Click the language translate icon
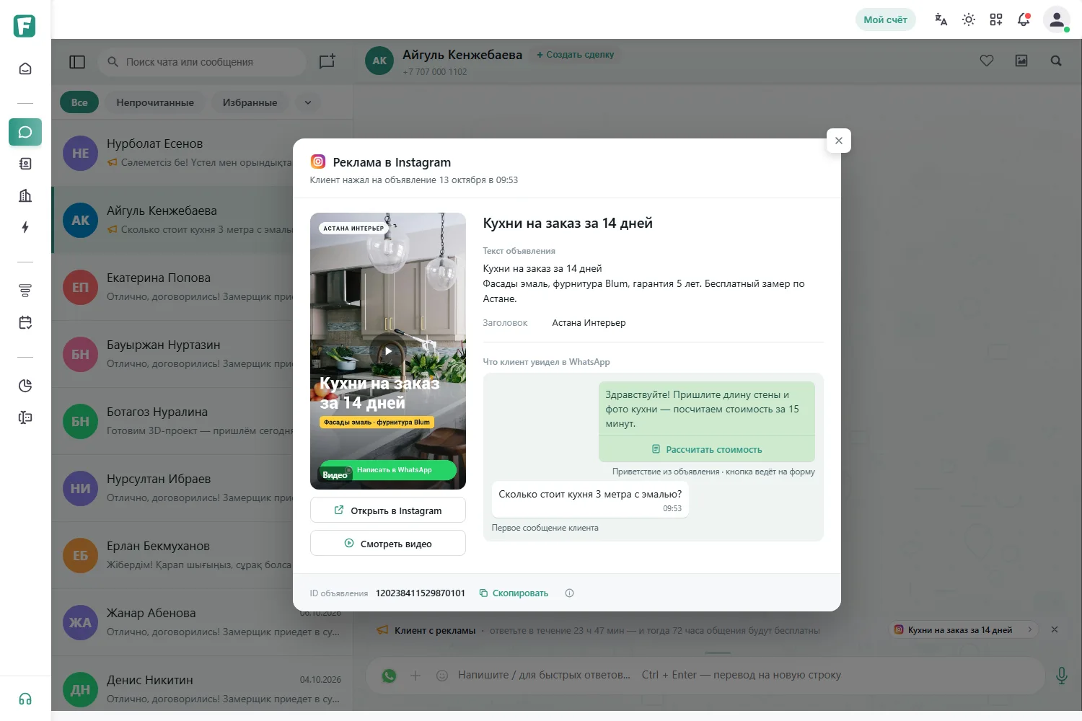 pyautogui.click(x=941, y=19)
